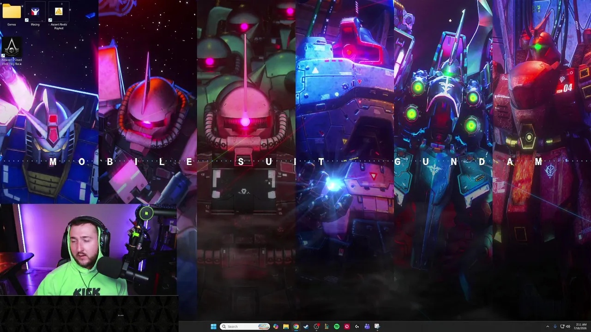Click the taskbar Search box
This screenshot has height=332, width=591.
(x=245, y=326)
